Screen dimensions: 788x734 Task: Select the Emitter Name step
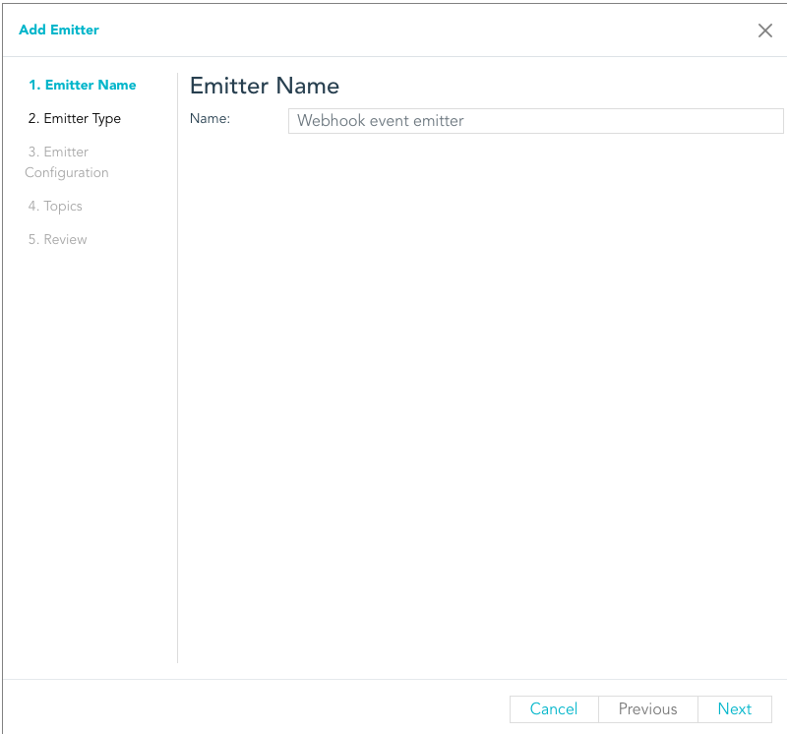(x=83, y=85)
